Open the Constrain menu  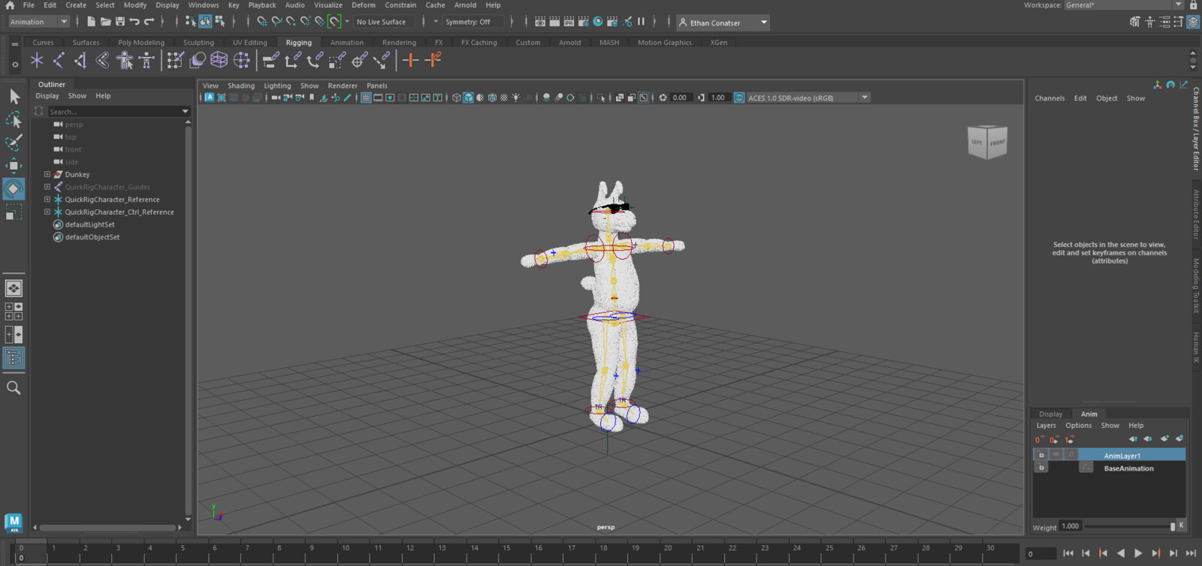(x=400, y=5)
